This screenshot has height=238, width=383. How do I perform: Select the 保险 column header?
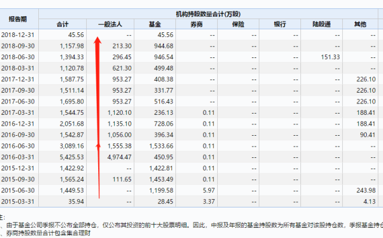pyautogui.click(x=238, y=24)
